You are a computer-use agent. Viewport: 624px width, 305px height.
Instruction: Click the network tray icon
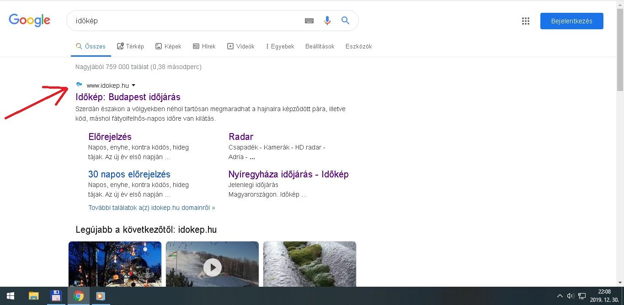pyautogui.click(x=582, y=296)
